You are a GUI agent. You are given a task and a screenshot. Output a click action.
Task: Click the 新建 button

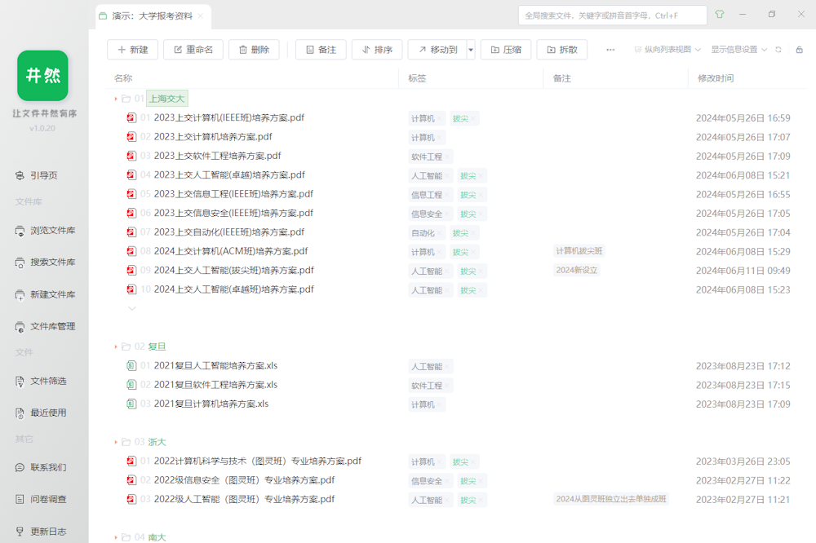click(133, 50)
